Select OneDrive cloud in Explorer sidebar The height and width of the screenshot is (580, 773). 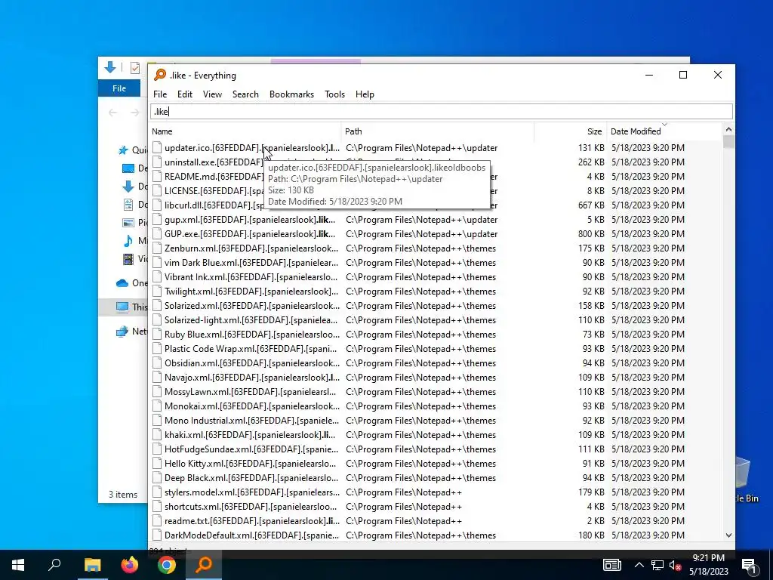(122, 283)
